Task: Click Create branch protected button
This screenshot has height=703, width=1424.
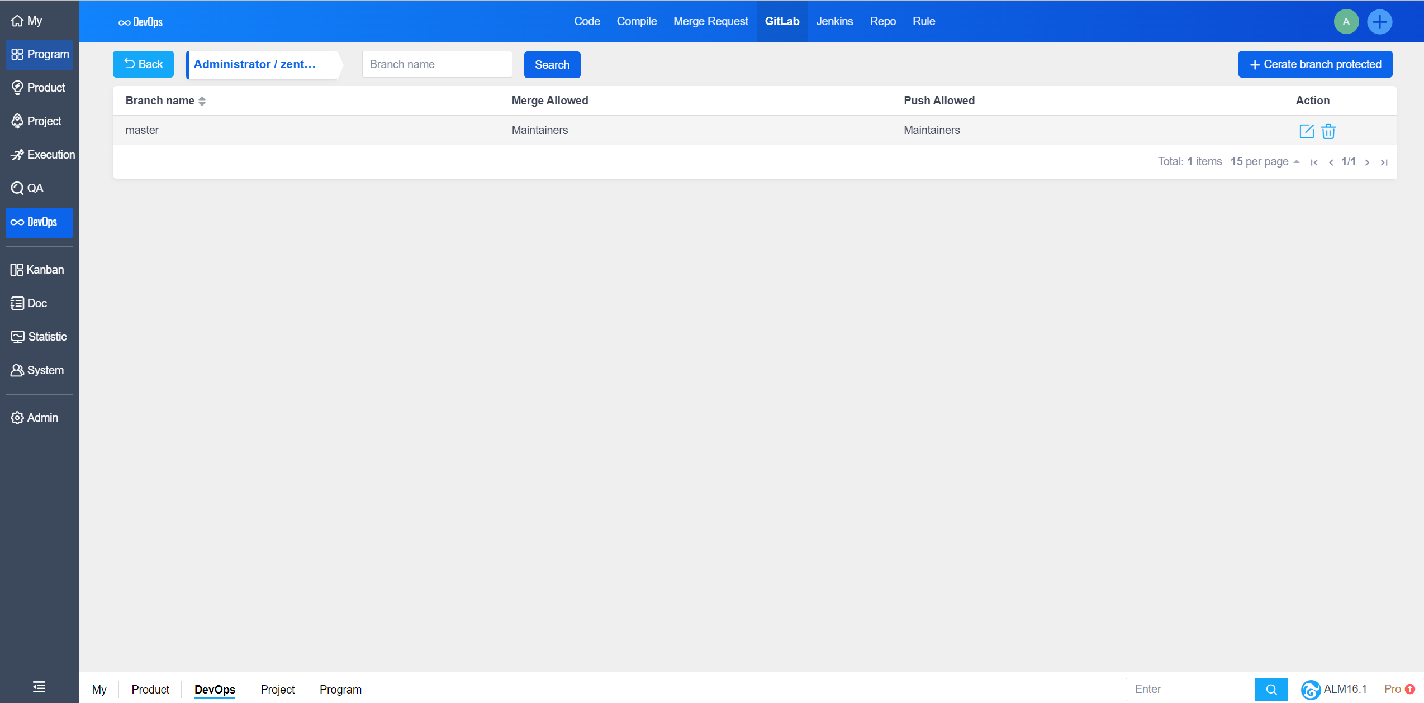Action: click(x=1314, y=65)
